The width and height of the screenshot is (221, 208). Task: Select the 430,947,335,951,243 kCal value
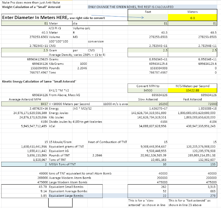coord(201,126)
